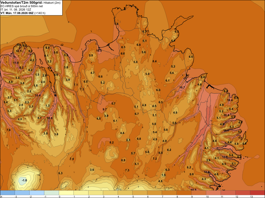Click the legend swatch between 9 and 10
This screenshot has width=265, height=198.
coord(198,193)
